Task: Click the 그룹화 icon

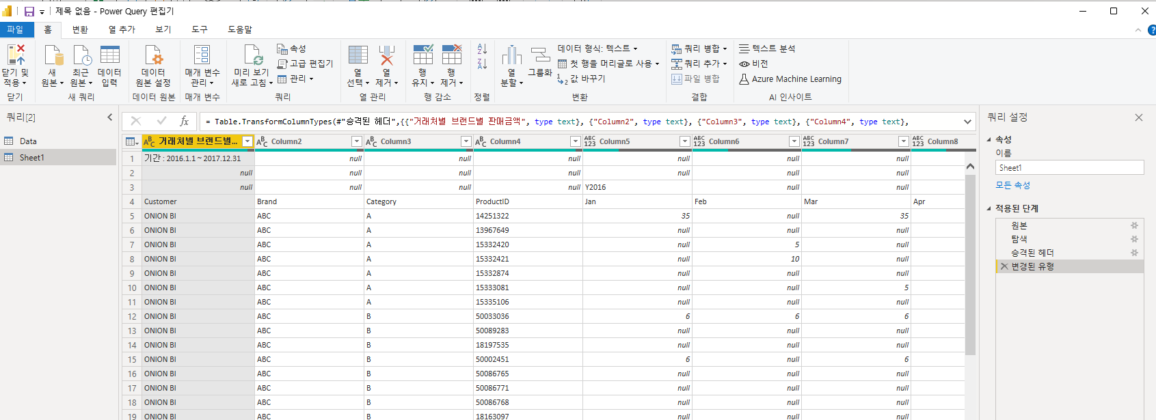Action: click(x=540, y=55)
